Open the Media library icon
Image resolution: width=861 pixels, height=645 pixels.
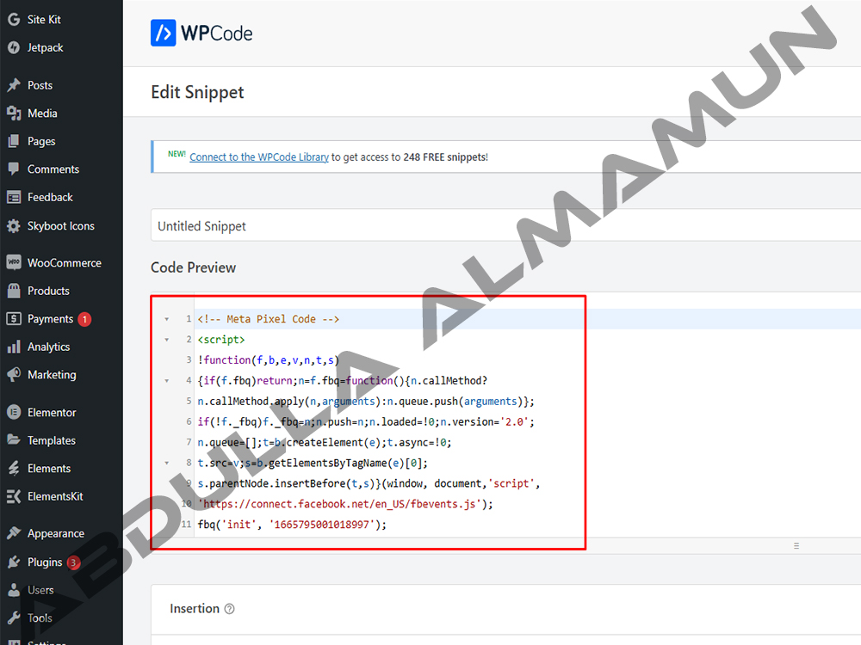pyautogui.click(x=14, y=114)
